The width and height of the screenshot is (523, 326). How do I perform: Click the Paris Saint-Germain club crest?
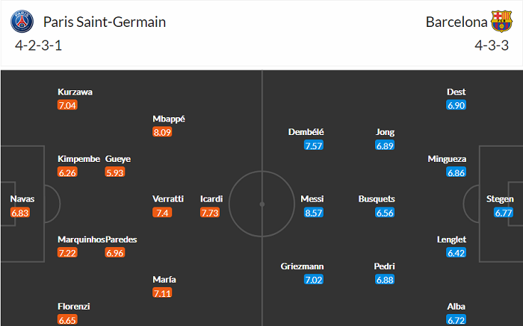click(23, 22)
